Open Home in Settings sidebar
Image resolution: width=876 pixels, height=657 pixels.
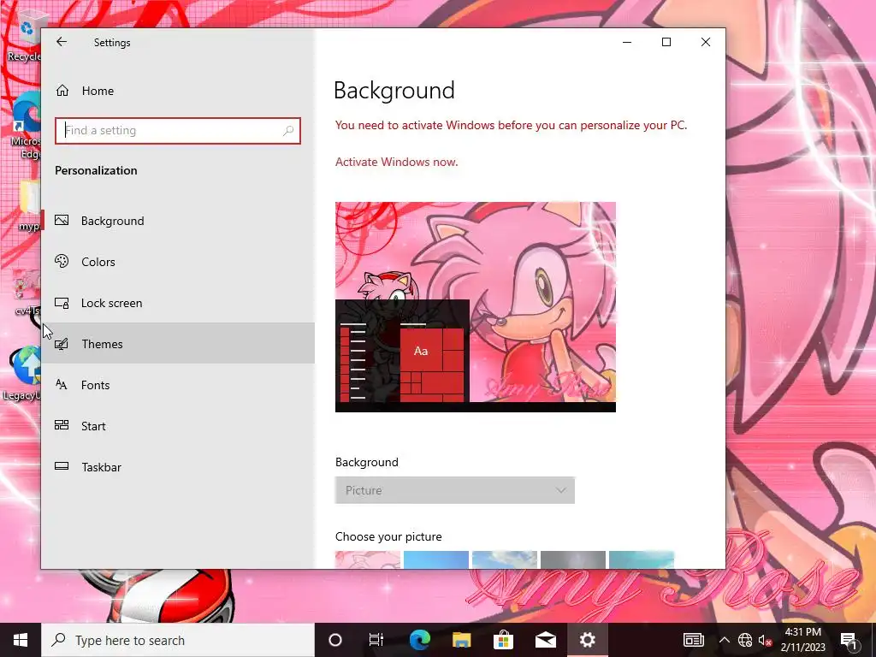178,91
